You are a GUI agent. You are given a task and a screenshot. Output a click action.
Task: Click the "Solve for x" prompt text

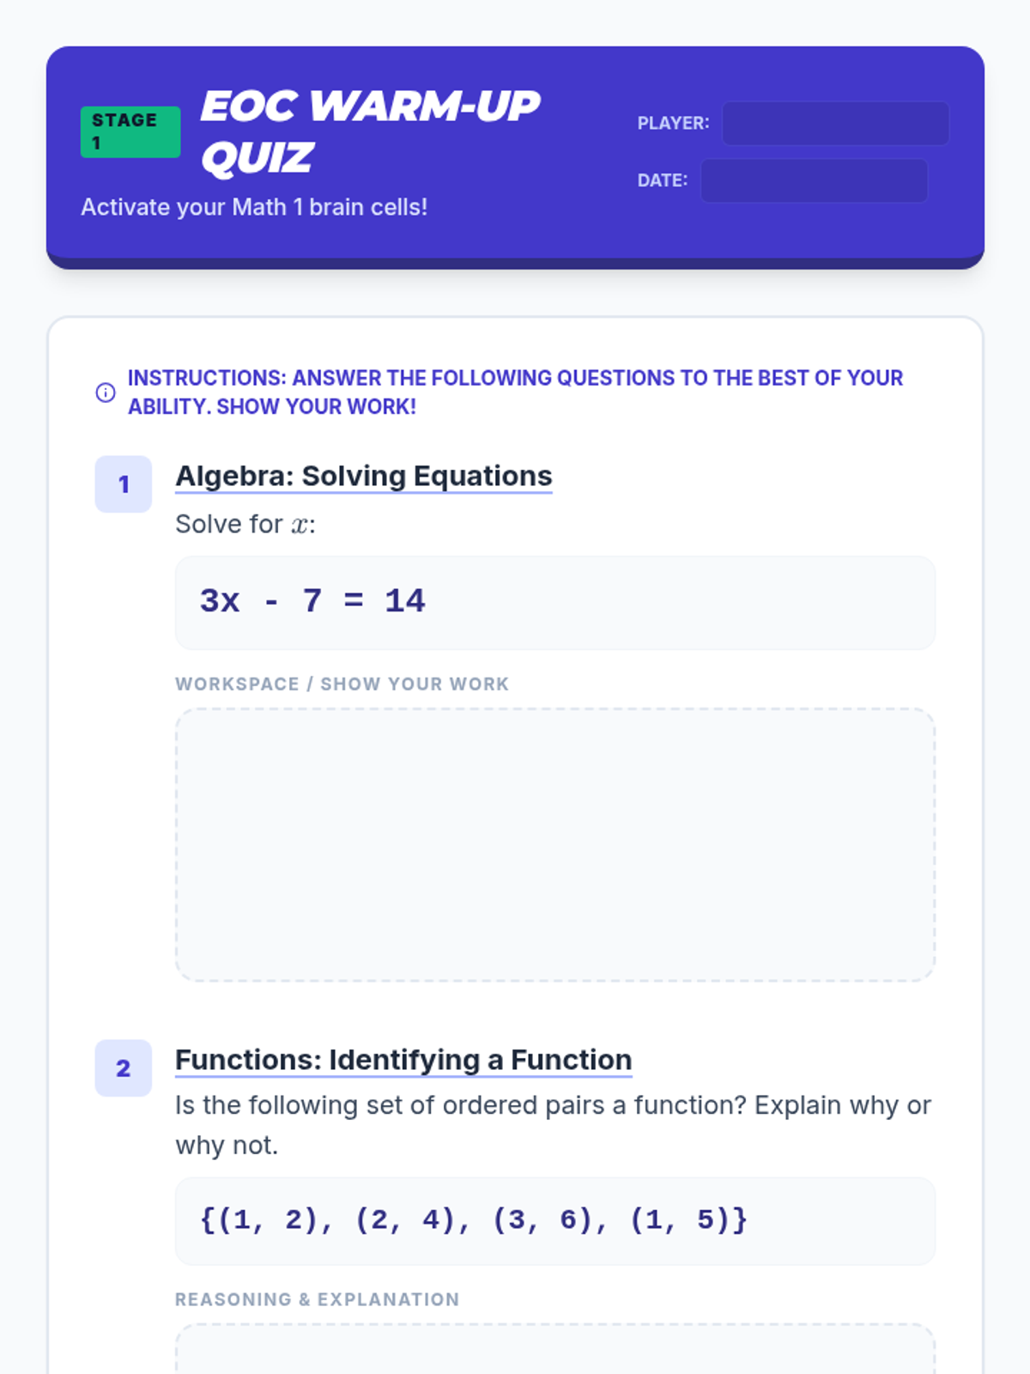click(x=245, y=525)
